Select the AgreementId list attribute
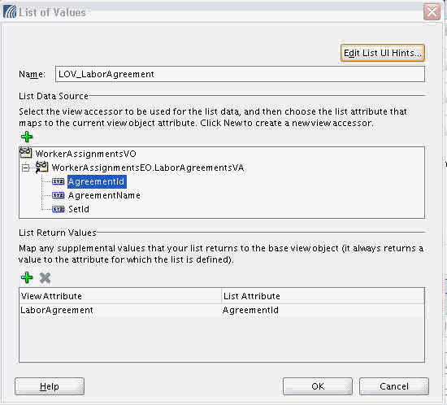Image resolution: width=447 pixels, height=405 pixels. tap(97, 181)
